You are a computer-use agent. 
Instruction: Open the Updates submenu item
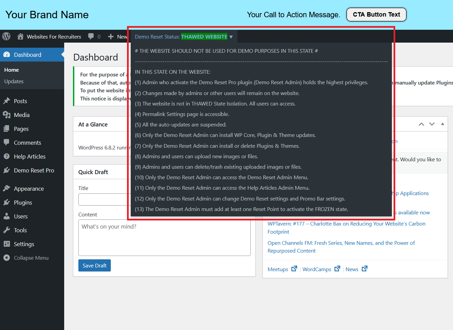click(x=14, y=81)
